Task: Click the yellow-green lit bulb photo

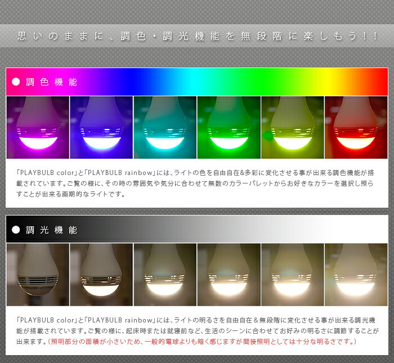Action: (x=293, y=127)
